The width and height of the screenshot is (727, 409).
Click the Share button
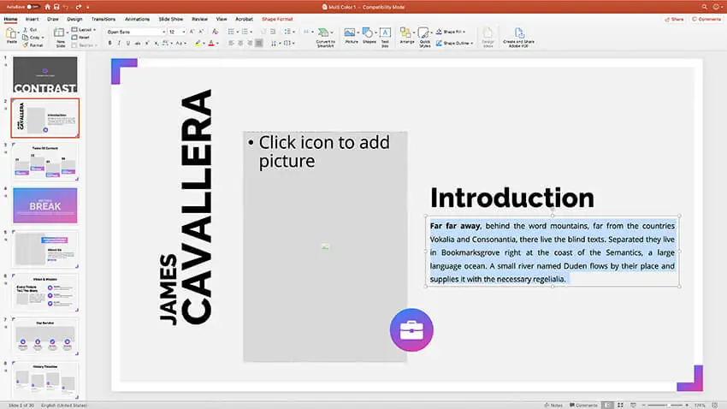click(676, 18)
